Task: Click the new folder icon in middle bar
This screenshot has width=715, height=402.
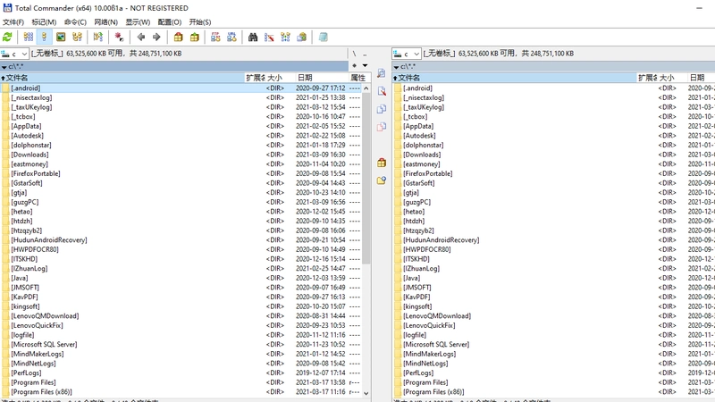Action: click(x=382, y=180)
